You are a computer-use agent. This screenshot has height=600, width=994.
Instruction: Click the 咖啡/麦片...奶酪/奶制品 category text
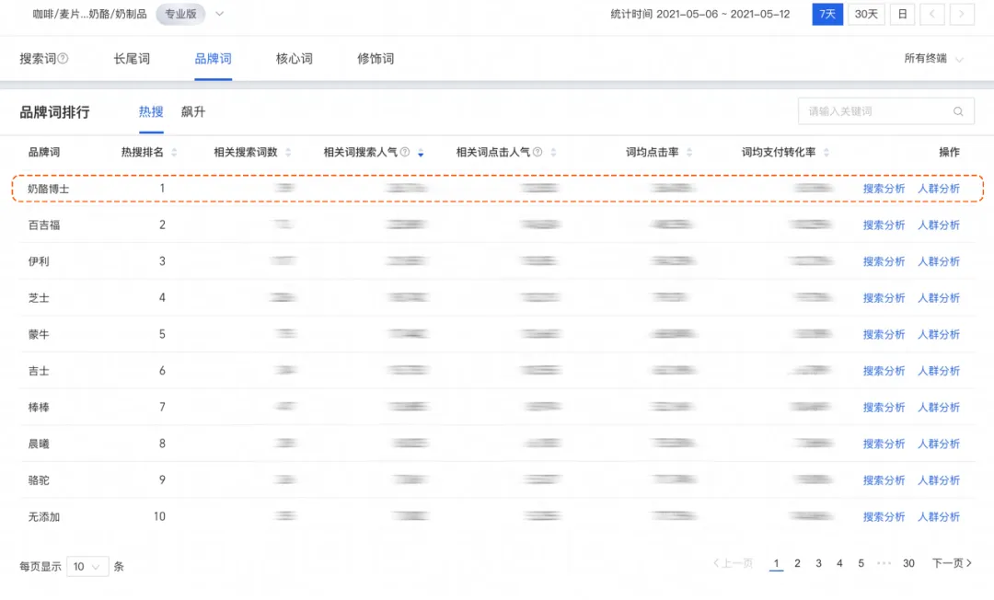point(89,14)
